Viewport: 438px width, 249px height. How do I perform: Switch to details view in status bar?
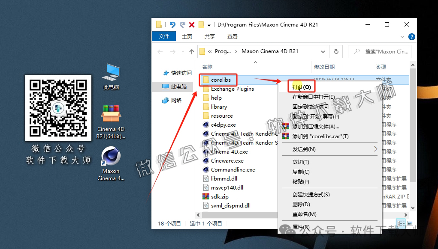tap(401, 223)
